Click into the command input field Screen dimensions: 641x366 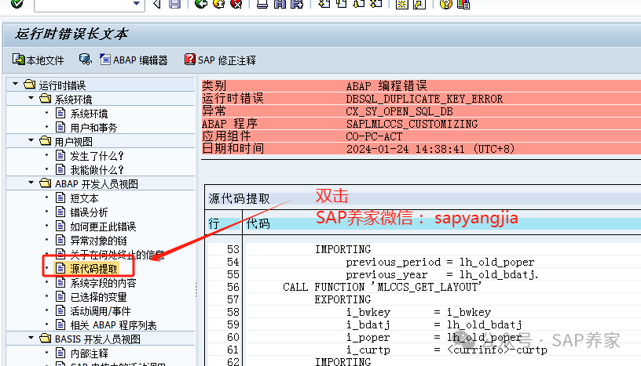(83, 4)
